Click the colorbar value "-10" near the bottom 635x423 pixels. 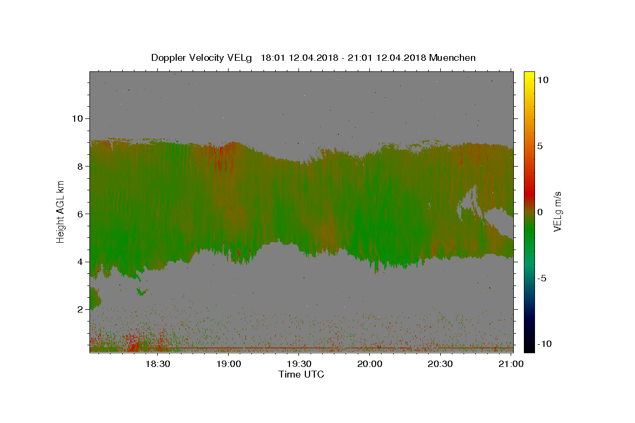pyautogui.click(x=545, y=344)
